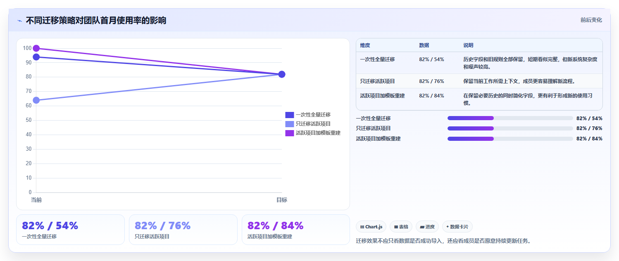Click the chart title 不同迁移策略对团队首月使用率的影响
This screenshot has width=619, height=261.
[x=96, y=21]
